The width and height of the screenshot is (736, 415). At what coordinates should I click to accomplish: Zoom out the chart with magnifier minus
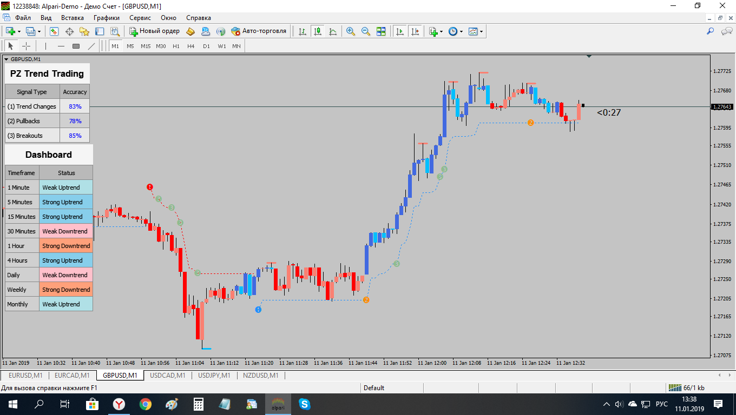tap(366, 31)
